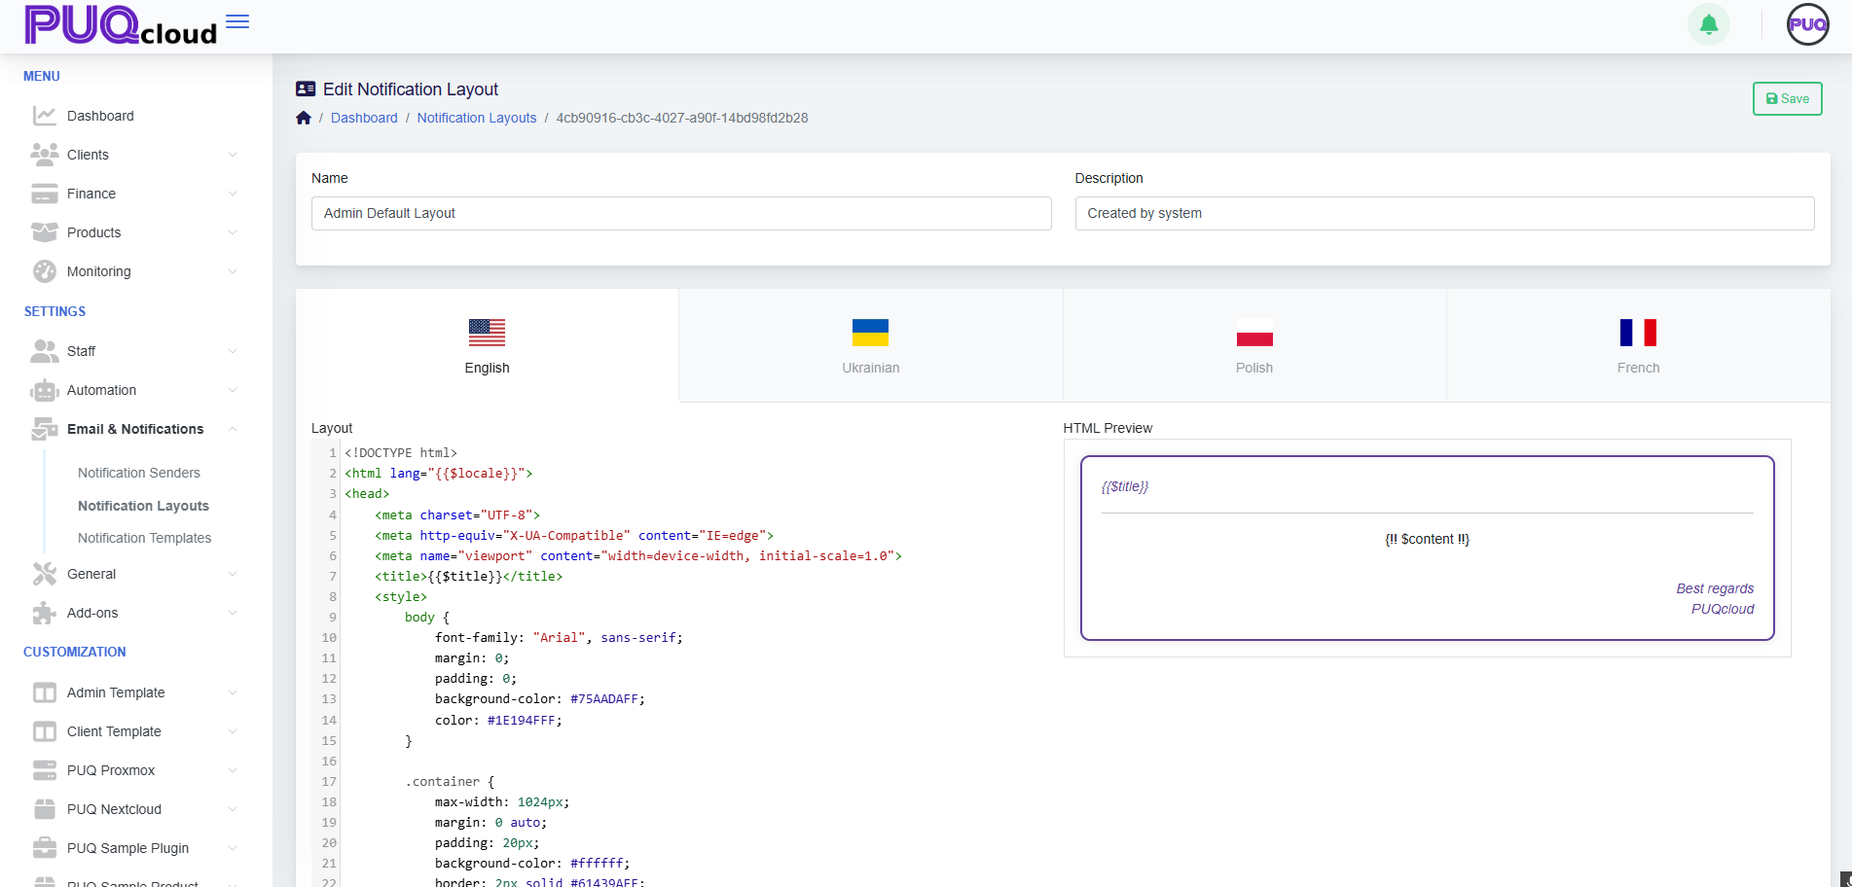The image size is (1852, 887).
Task: Collapse the Email & Notifications chevron
Action: (x=233, y=429)
